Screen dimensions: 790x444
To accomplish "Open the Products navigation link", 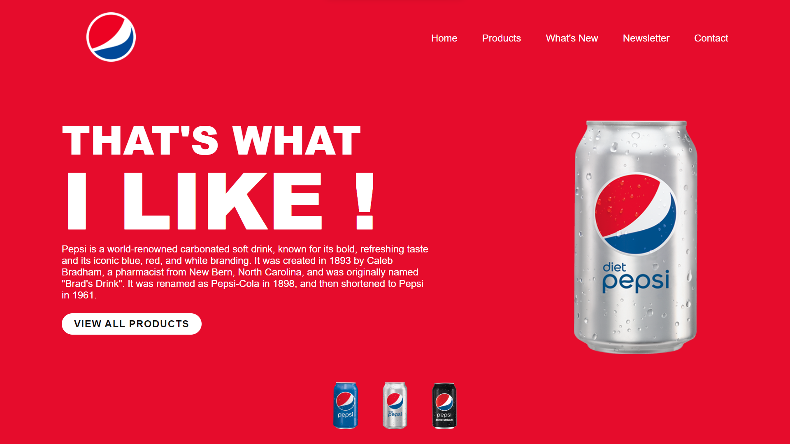I will pyautogui.click(x=501, y=38).
